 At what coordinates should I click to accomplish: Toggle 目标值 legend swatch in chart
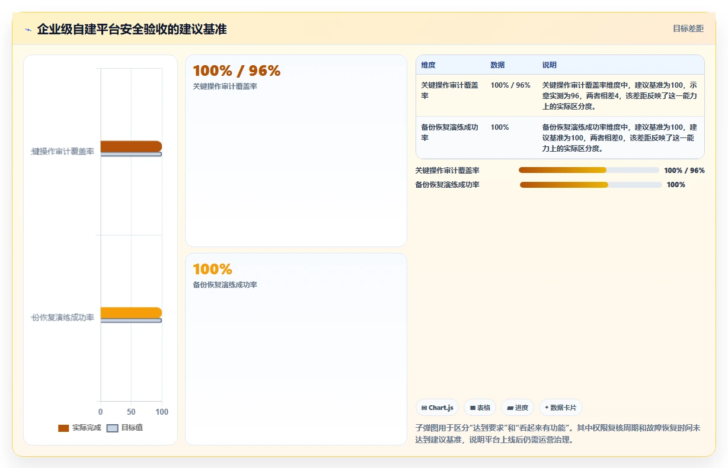(112, 428)
